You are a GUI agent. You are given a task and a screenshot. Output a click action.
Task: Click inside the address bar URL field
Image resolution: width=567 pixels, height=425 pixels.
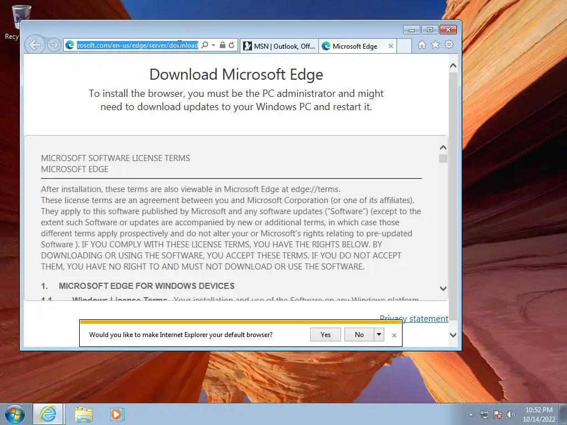(137, 45)
